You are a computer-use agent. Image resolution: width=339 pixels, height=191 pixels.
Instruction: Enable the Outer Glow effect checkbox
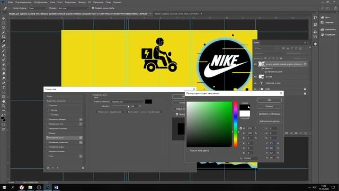pos(48,151)
